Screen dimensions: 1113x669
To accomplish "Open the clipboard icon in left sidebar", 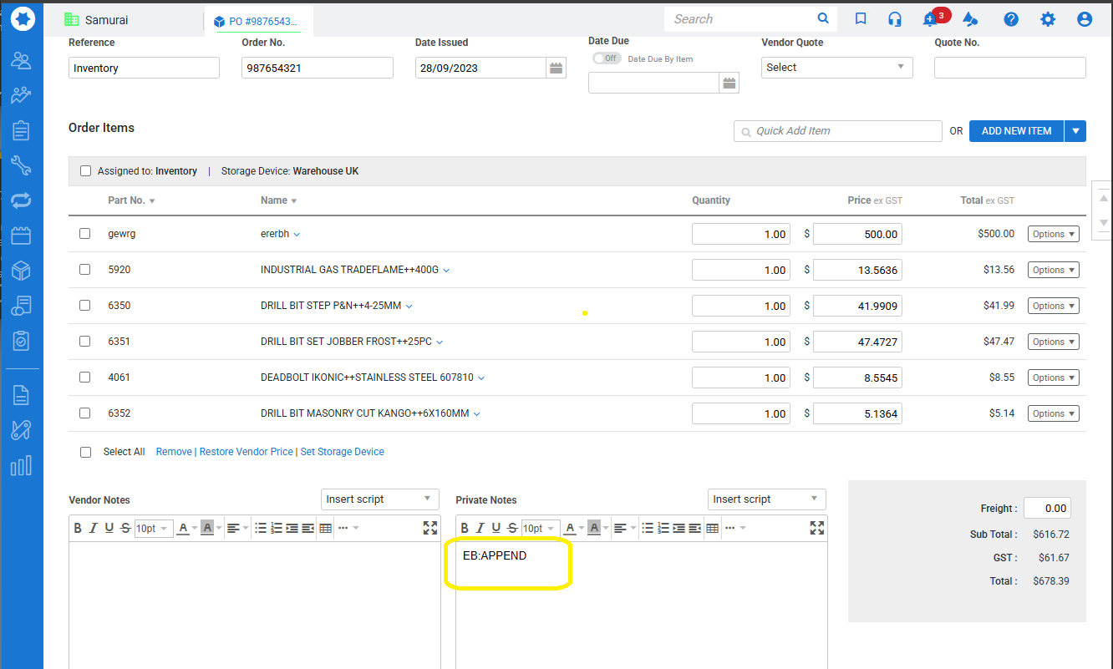I will click(x=21, y=130).
